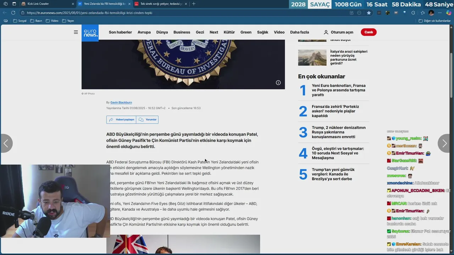The width and height of the screenshot is (454, 255).
Task: Click the red Canlı live button
Action: coord(369,32)
